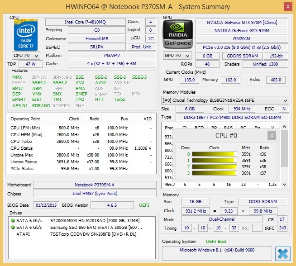Open the GPU #0 selector dropdown

pyautogui.click(x=177, y=56)
